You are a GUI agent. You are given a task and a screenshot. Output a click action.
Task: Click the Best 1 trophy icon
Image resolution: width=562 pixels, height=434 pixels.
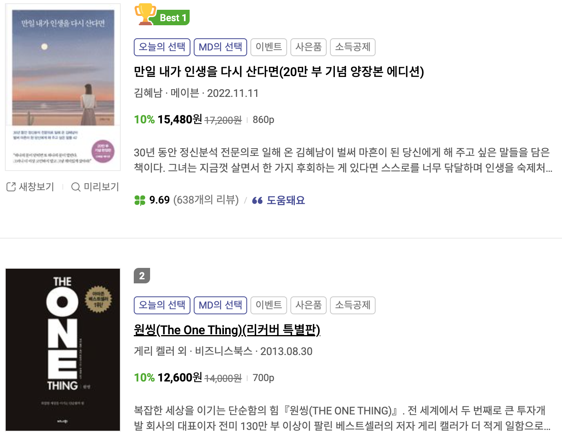[145, 14]
